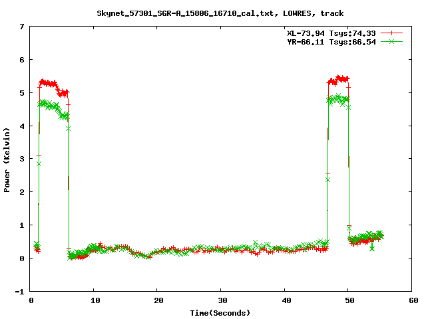Click the y-axis tick label 3

(x=22, y=159)
